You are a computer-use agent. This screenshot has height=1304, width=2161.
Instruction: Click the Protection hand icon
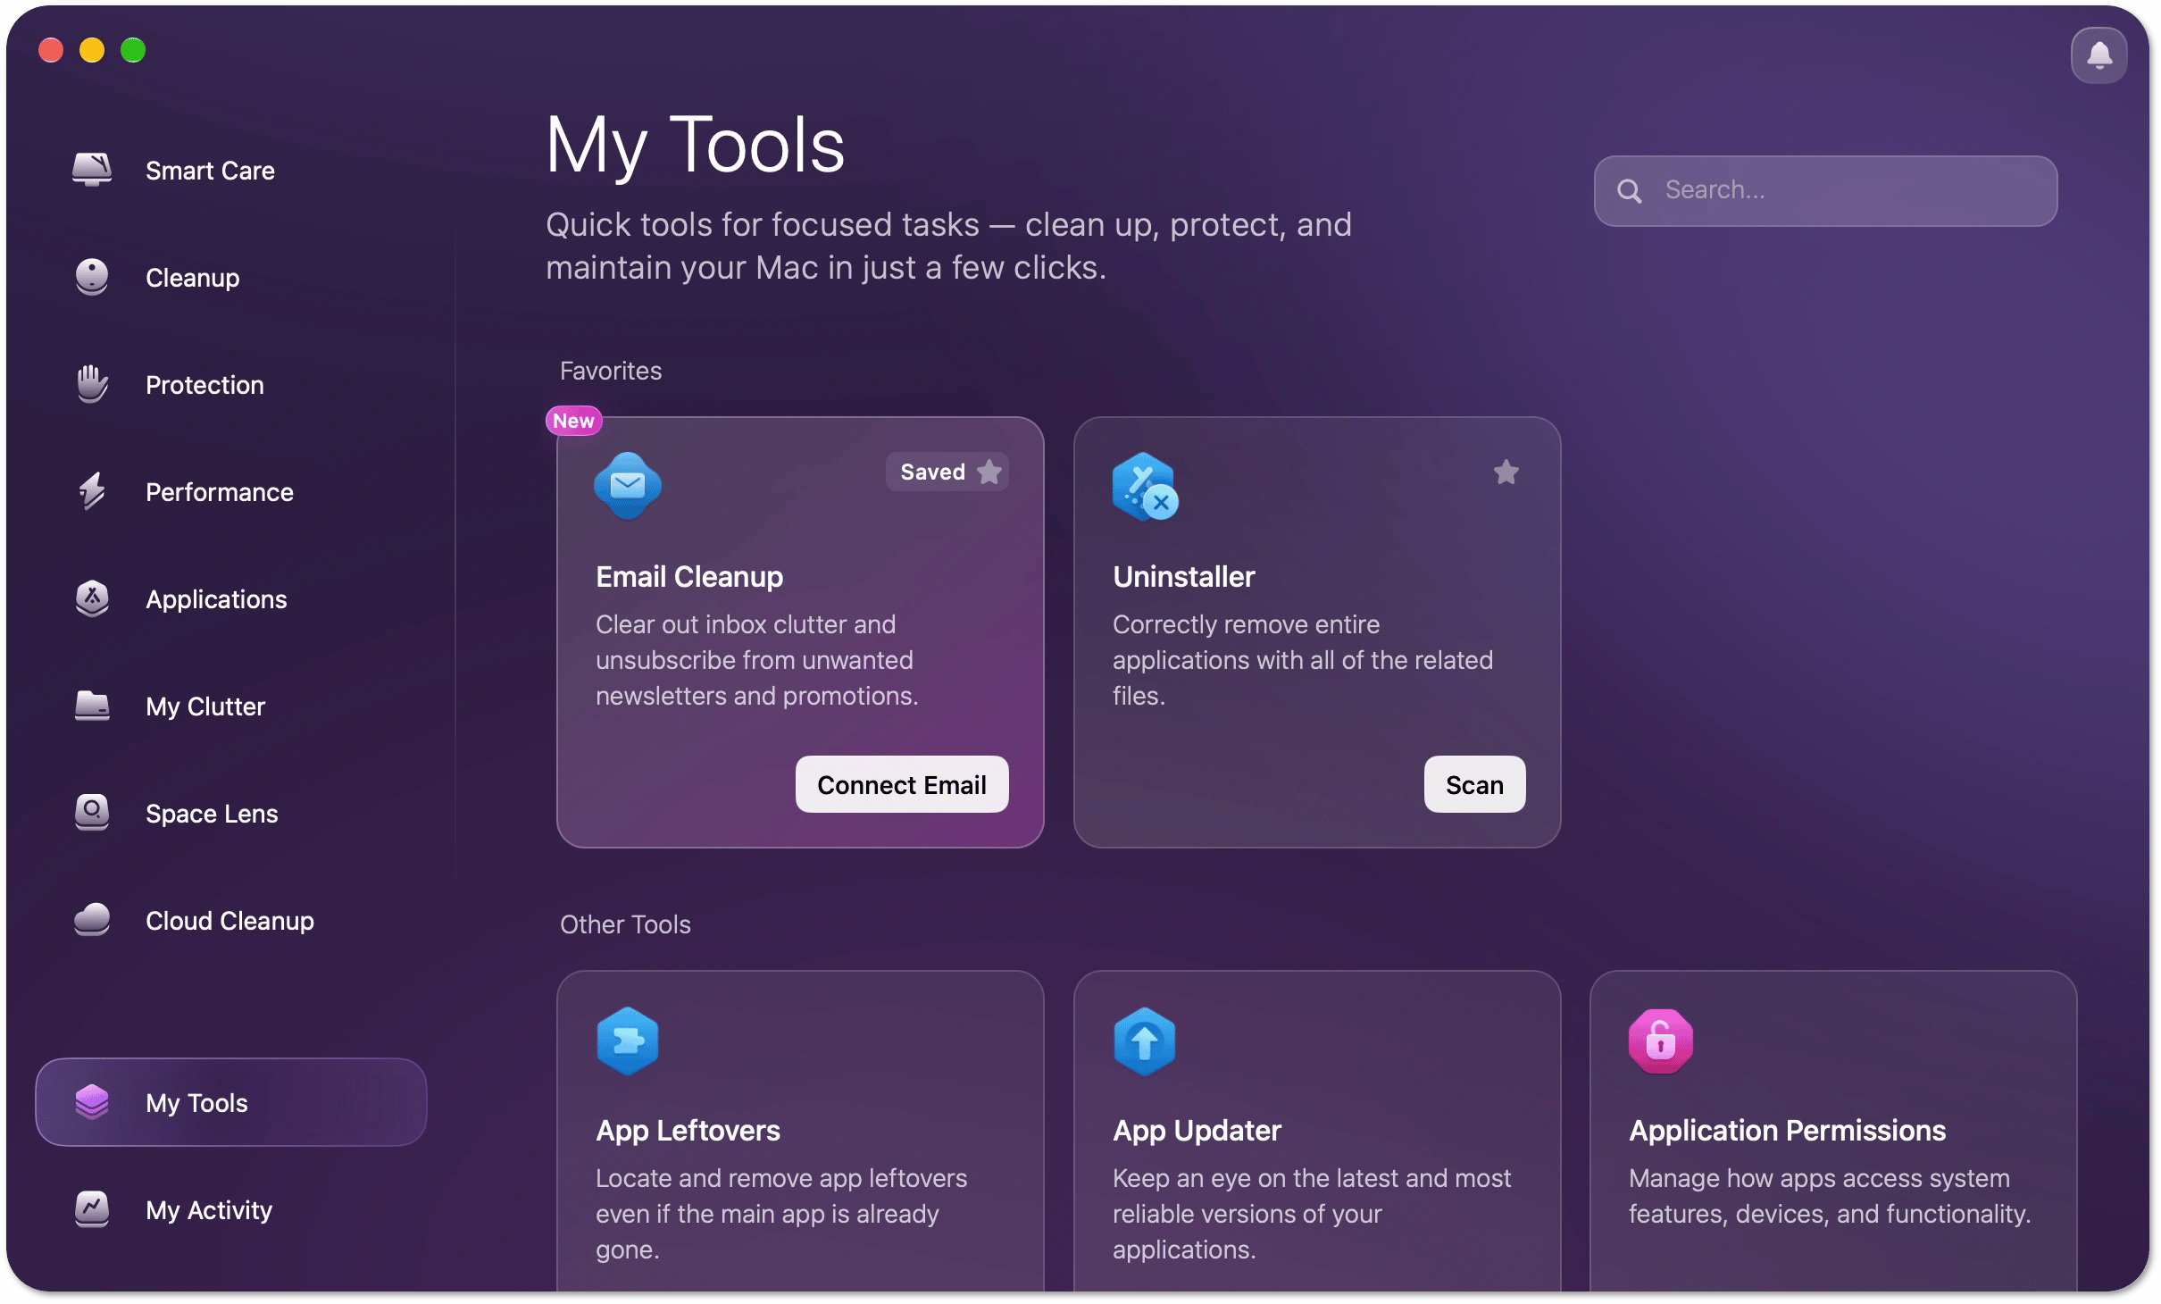(92, 384)
